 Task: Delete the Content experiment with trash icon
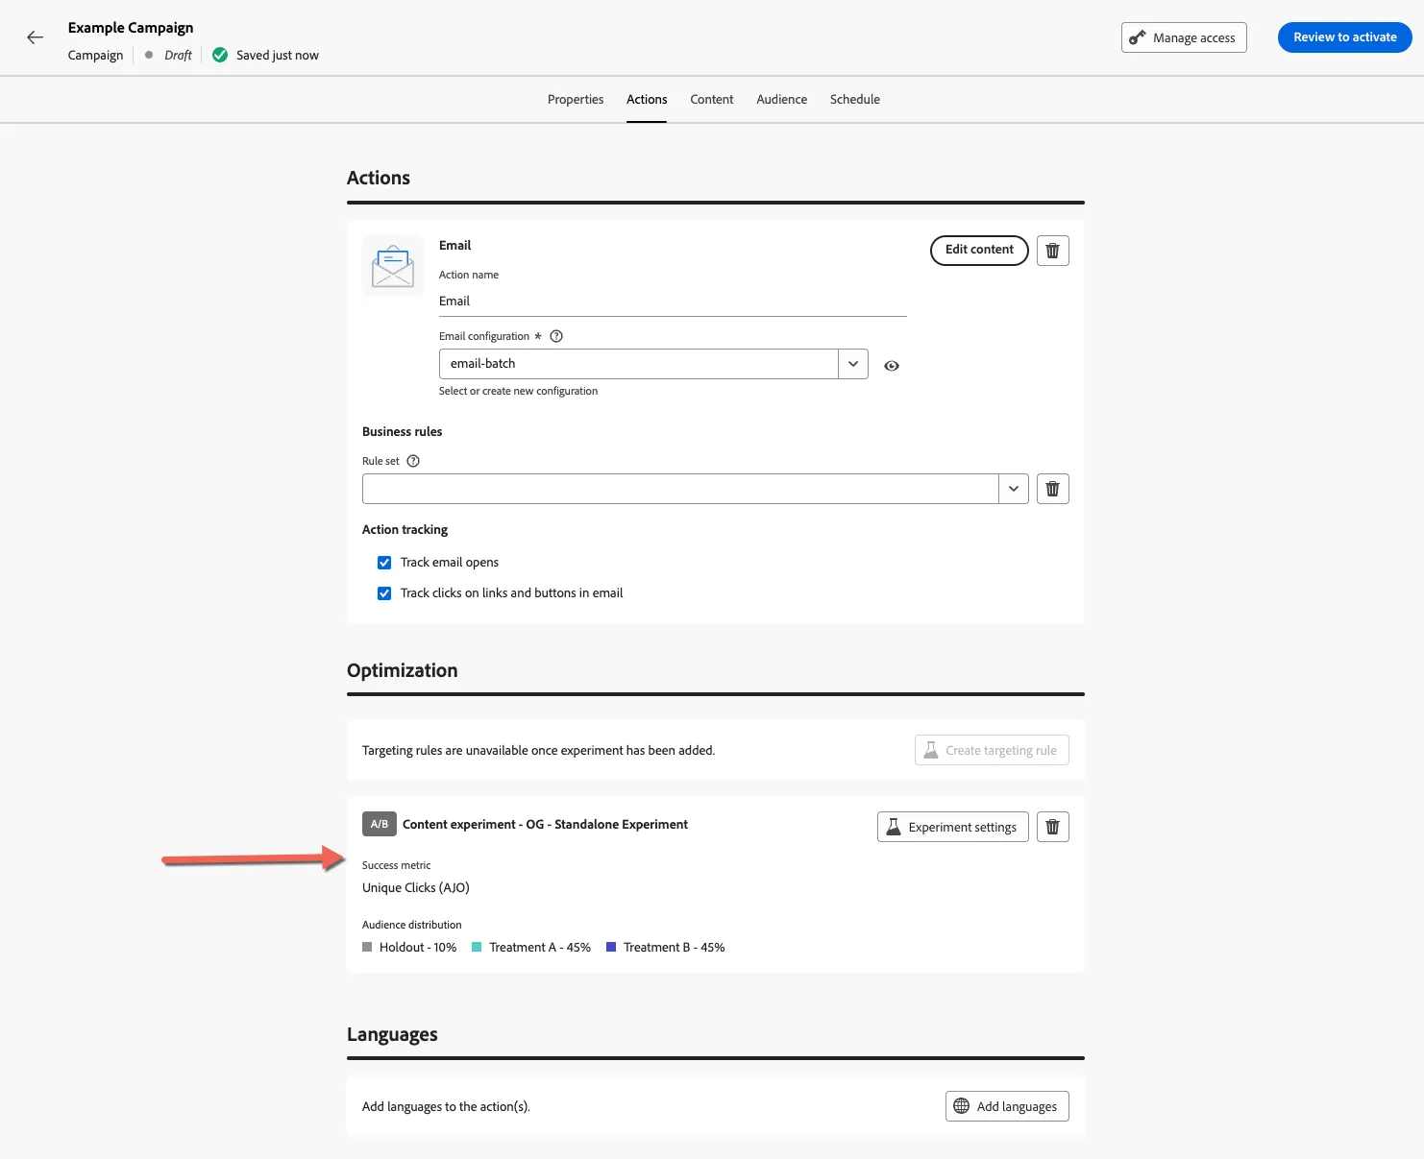click(x=1052, y=827)
